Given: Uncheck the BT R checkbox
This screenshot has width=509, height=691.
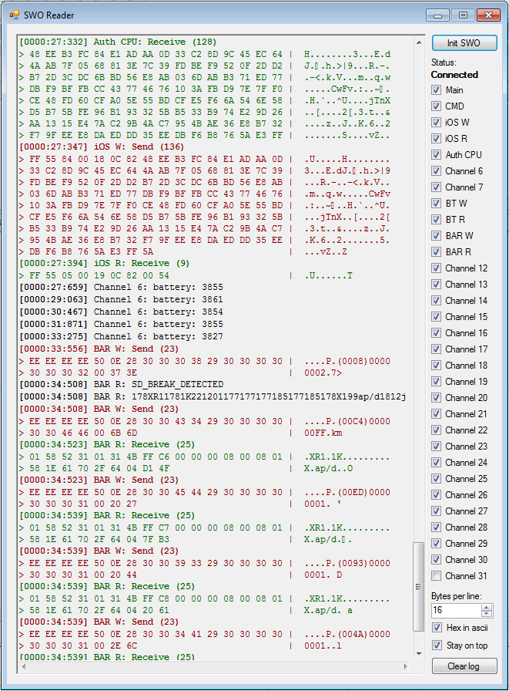Looking at the screenshot, I should [436, 220].
